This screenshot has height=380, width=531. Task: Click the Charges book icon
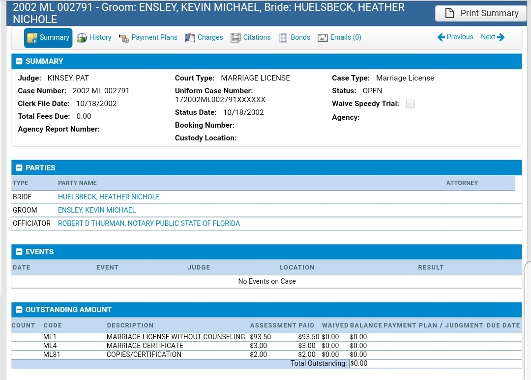coord(190,38)
